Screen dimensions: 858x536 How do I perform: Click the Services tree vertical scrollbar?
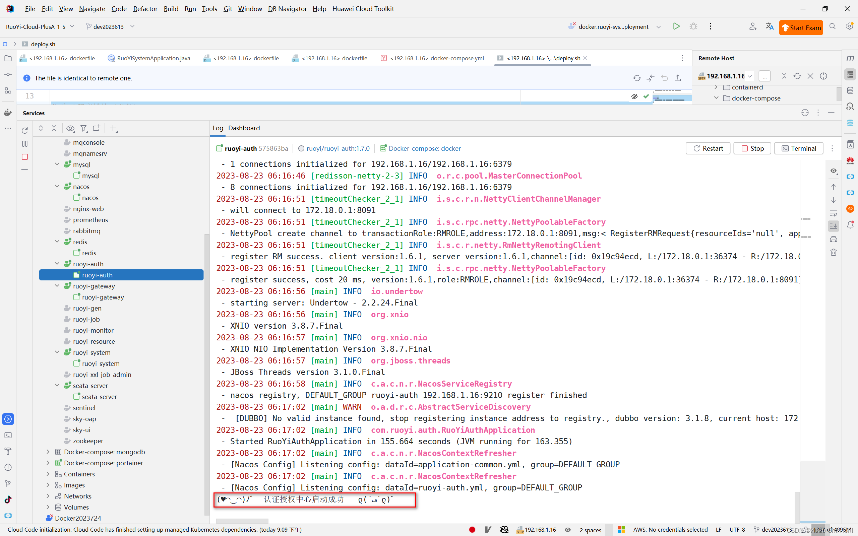[207, 374]
